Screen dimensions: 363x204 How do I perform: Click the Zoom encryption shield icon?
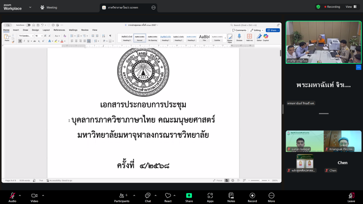[x=318, y=7]
